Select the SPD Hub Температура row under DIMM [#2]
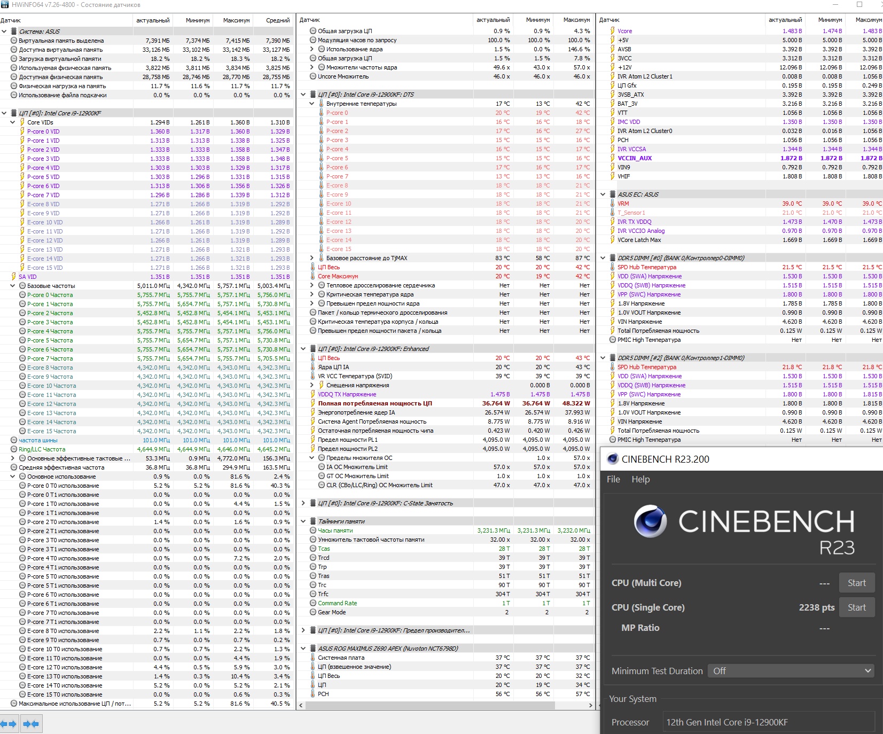 [741, 367]
